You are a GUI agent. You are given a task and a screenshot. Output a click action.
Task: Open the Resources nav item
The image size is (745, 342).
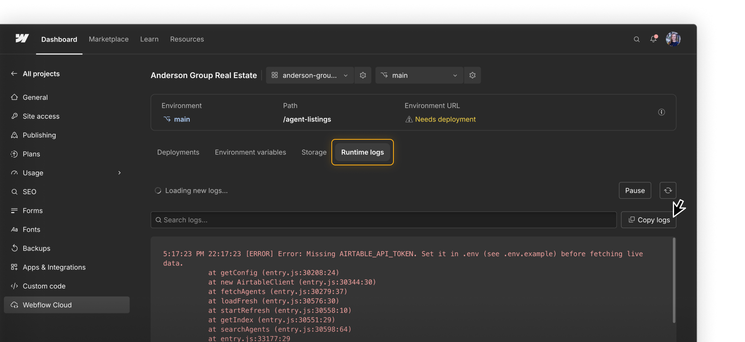187,39
